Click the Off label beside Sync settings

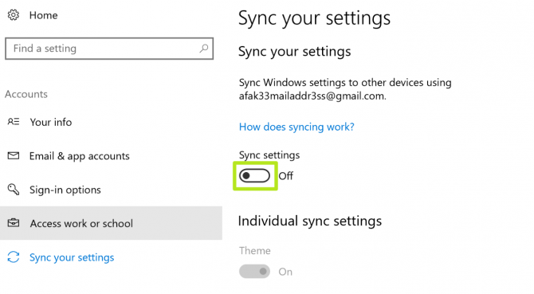tap(286, 176)
